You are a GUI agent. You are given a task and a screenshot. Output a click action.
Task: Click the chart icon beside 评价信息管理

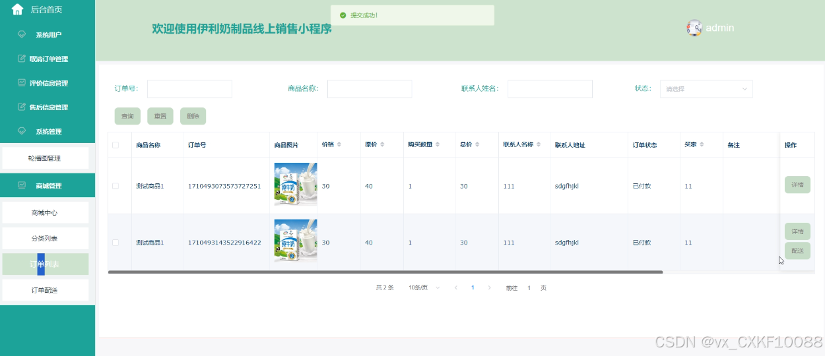pyautogui.click(x=22, y=83)
